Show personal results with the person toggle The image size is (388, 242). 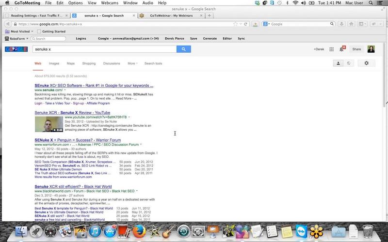[x=338, y=63]
